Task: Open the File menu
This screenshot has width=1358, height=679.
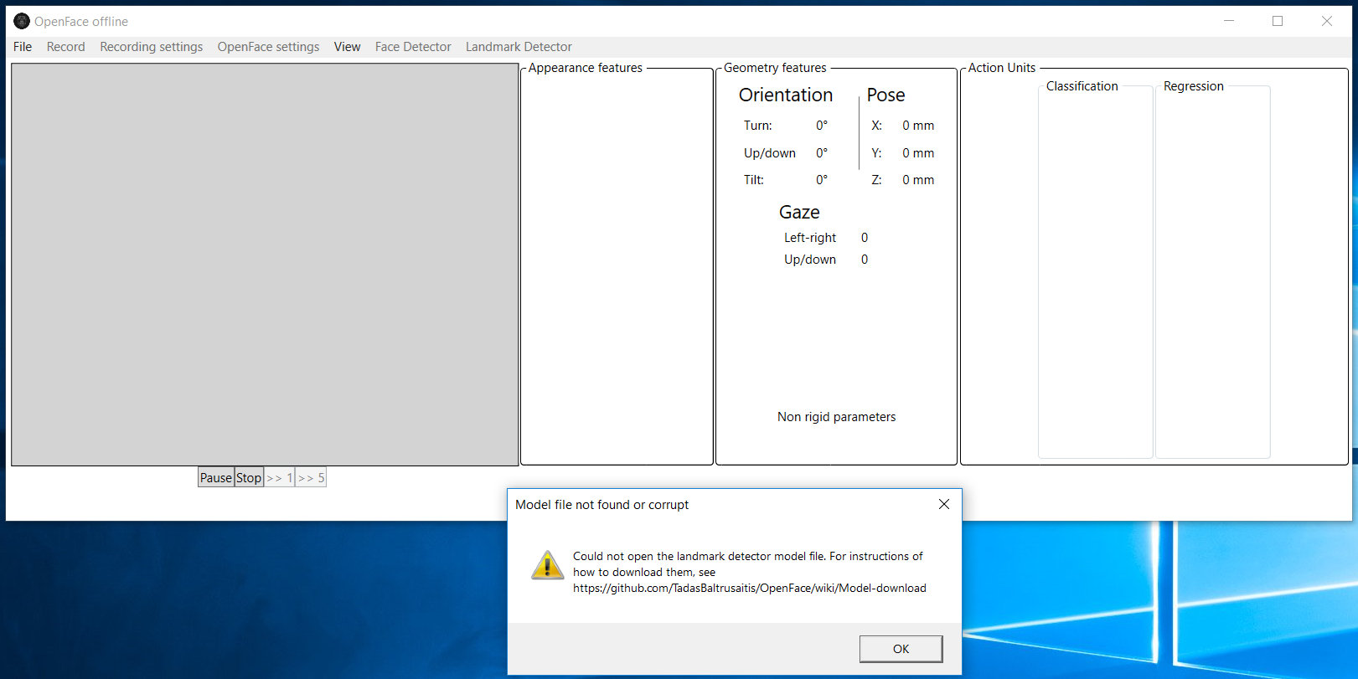Action: (x=23, y=47)
